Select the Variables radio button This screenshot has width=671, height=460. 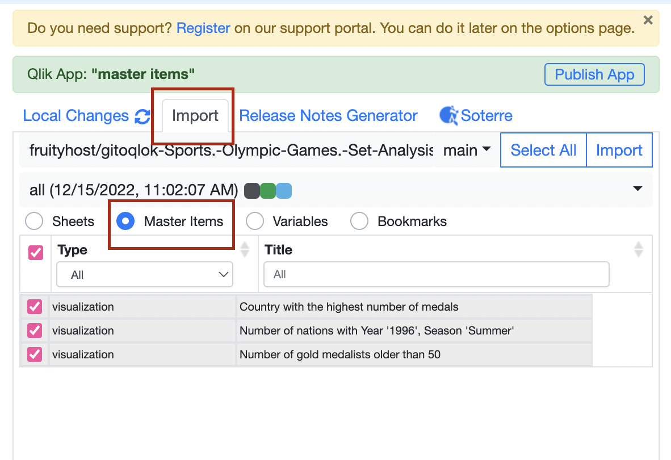tap(255, 221)
